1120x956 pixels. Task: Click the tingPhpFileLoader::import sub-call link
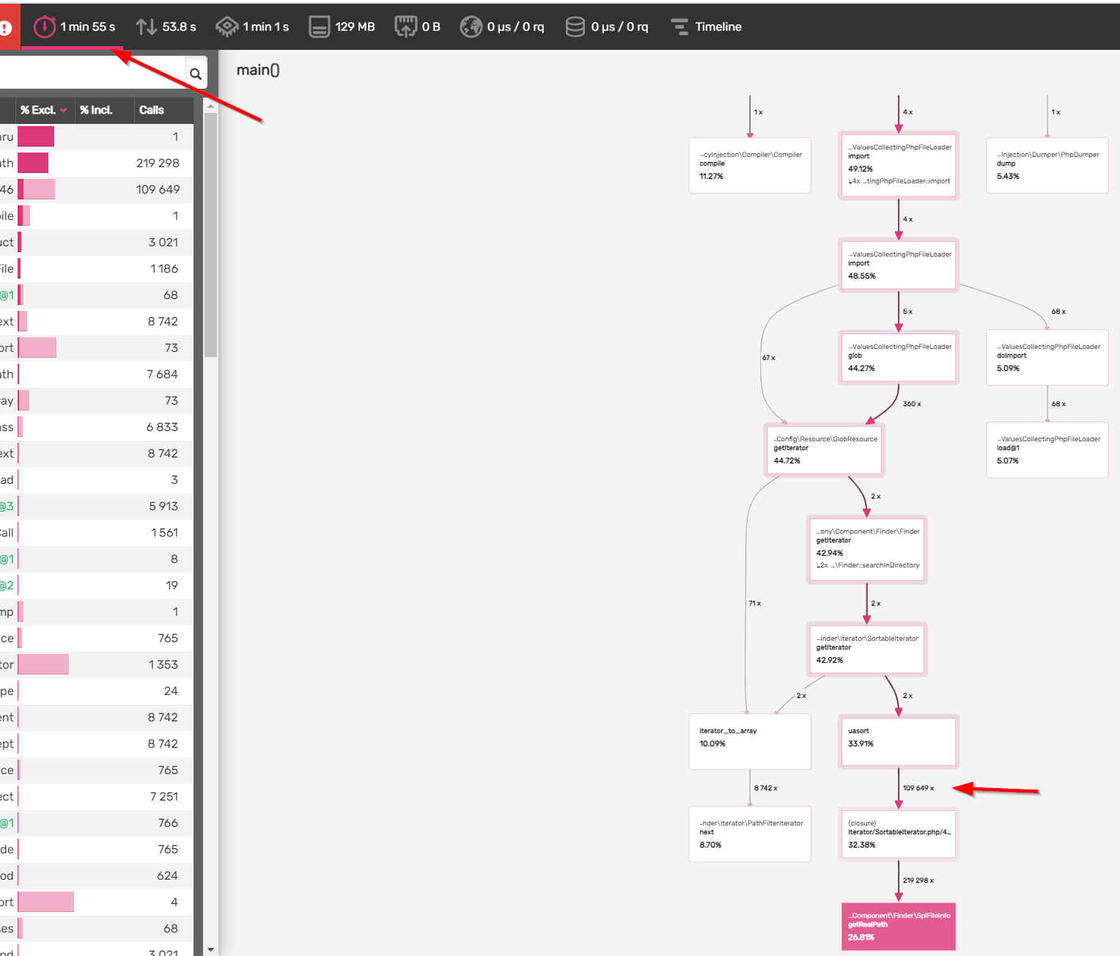899,181
